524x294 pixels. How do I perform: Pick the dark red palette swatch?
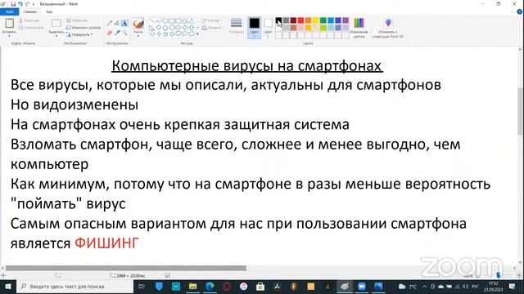[293, 20]
